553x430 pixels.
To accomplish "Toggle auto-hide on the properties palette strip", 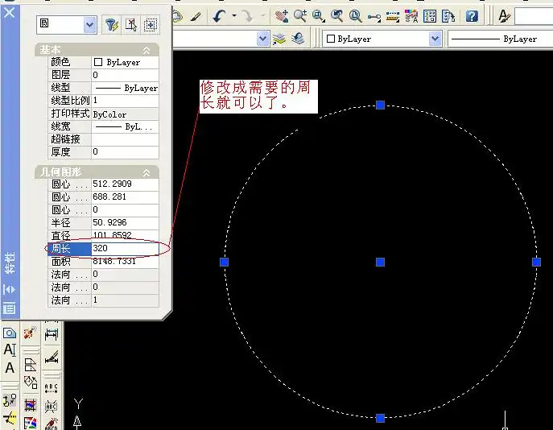I will [x=9, y=290].
